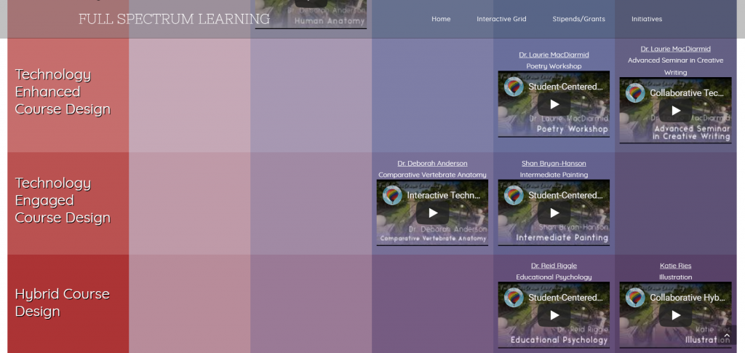745x353 pixels.
Task: Open the Interactive Grid menu item
Action: coord(501,19)
